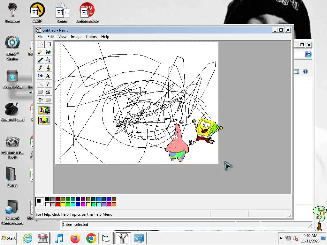Open the Colors menu

[x=91, y=37]
